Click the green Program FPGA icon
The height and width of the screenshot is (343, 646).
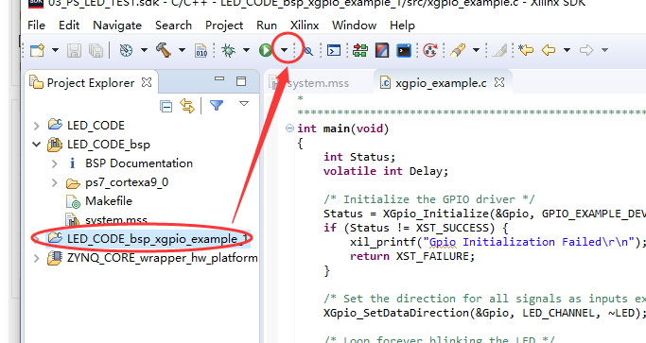click(x=360, y=50)
